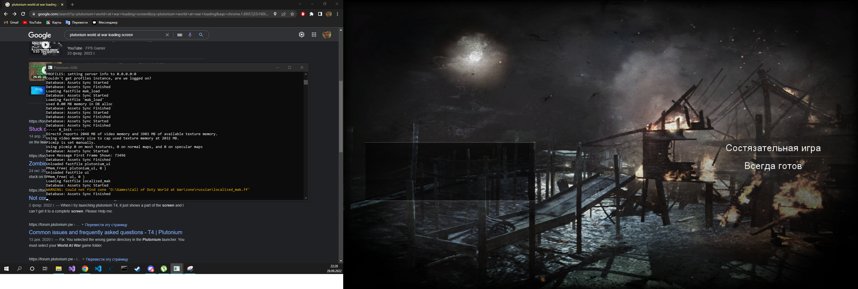858x289 pixels.
Task: Open the YouTube bookmark
Action: [32, 23]
